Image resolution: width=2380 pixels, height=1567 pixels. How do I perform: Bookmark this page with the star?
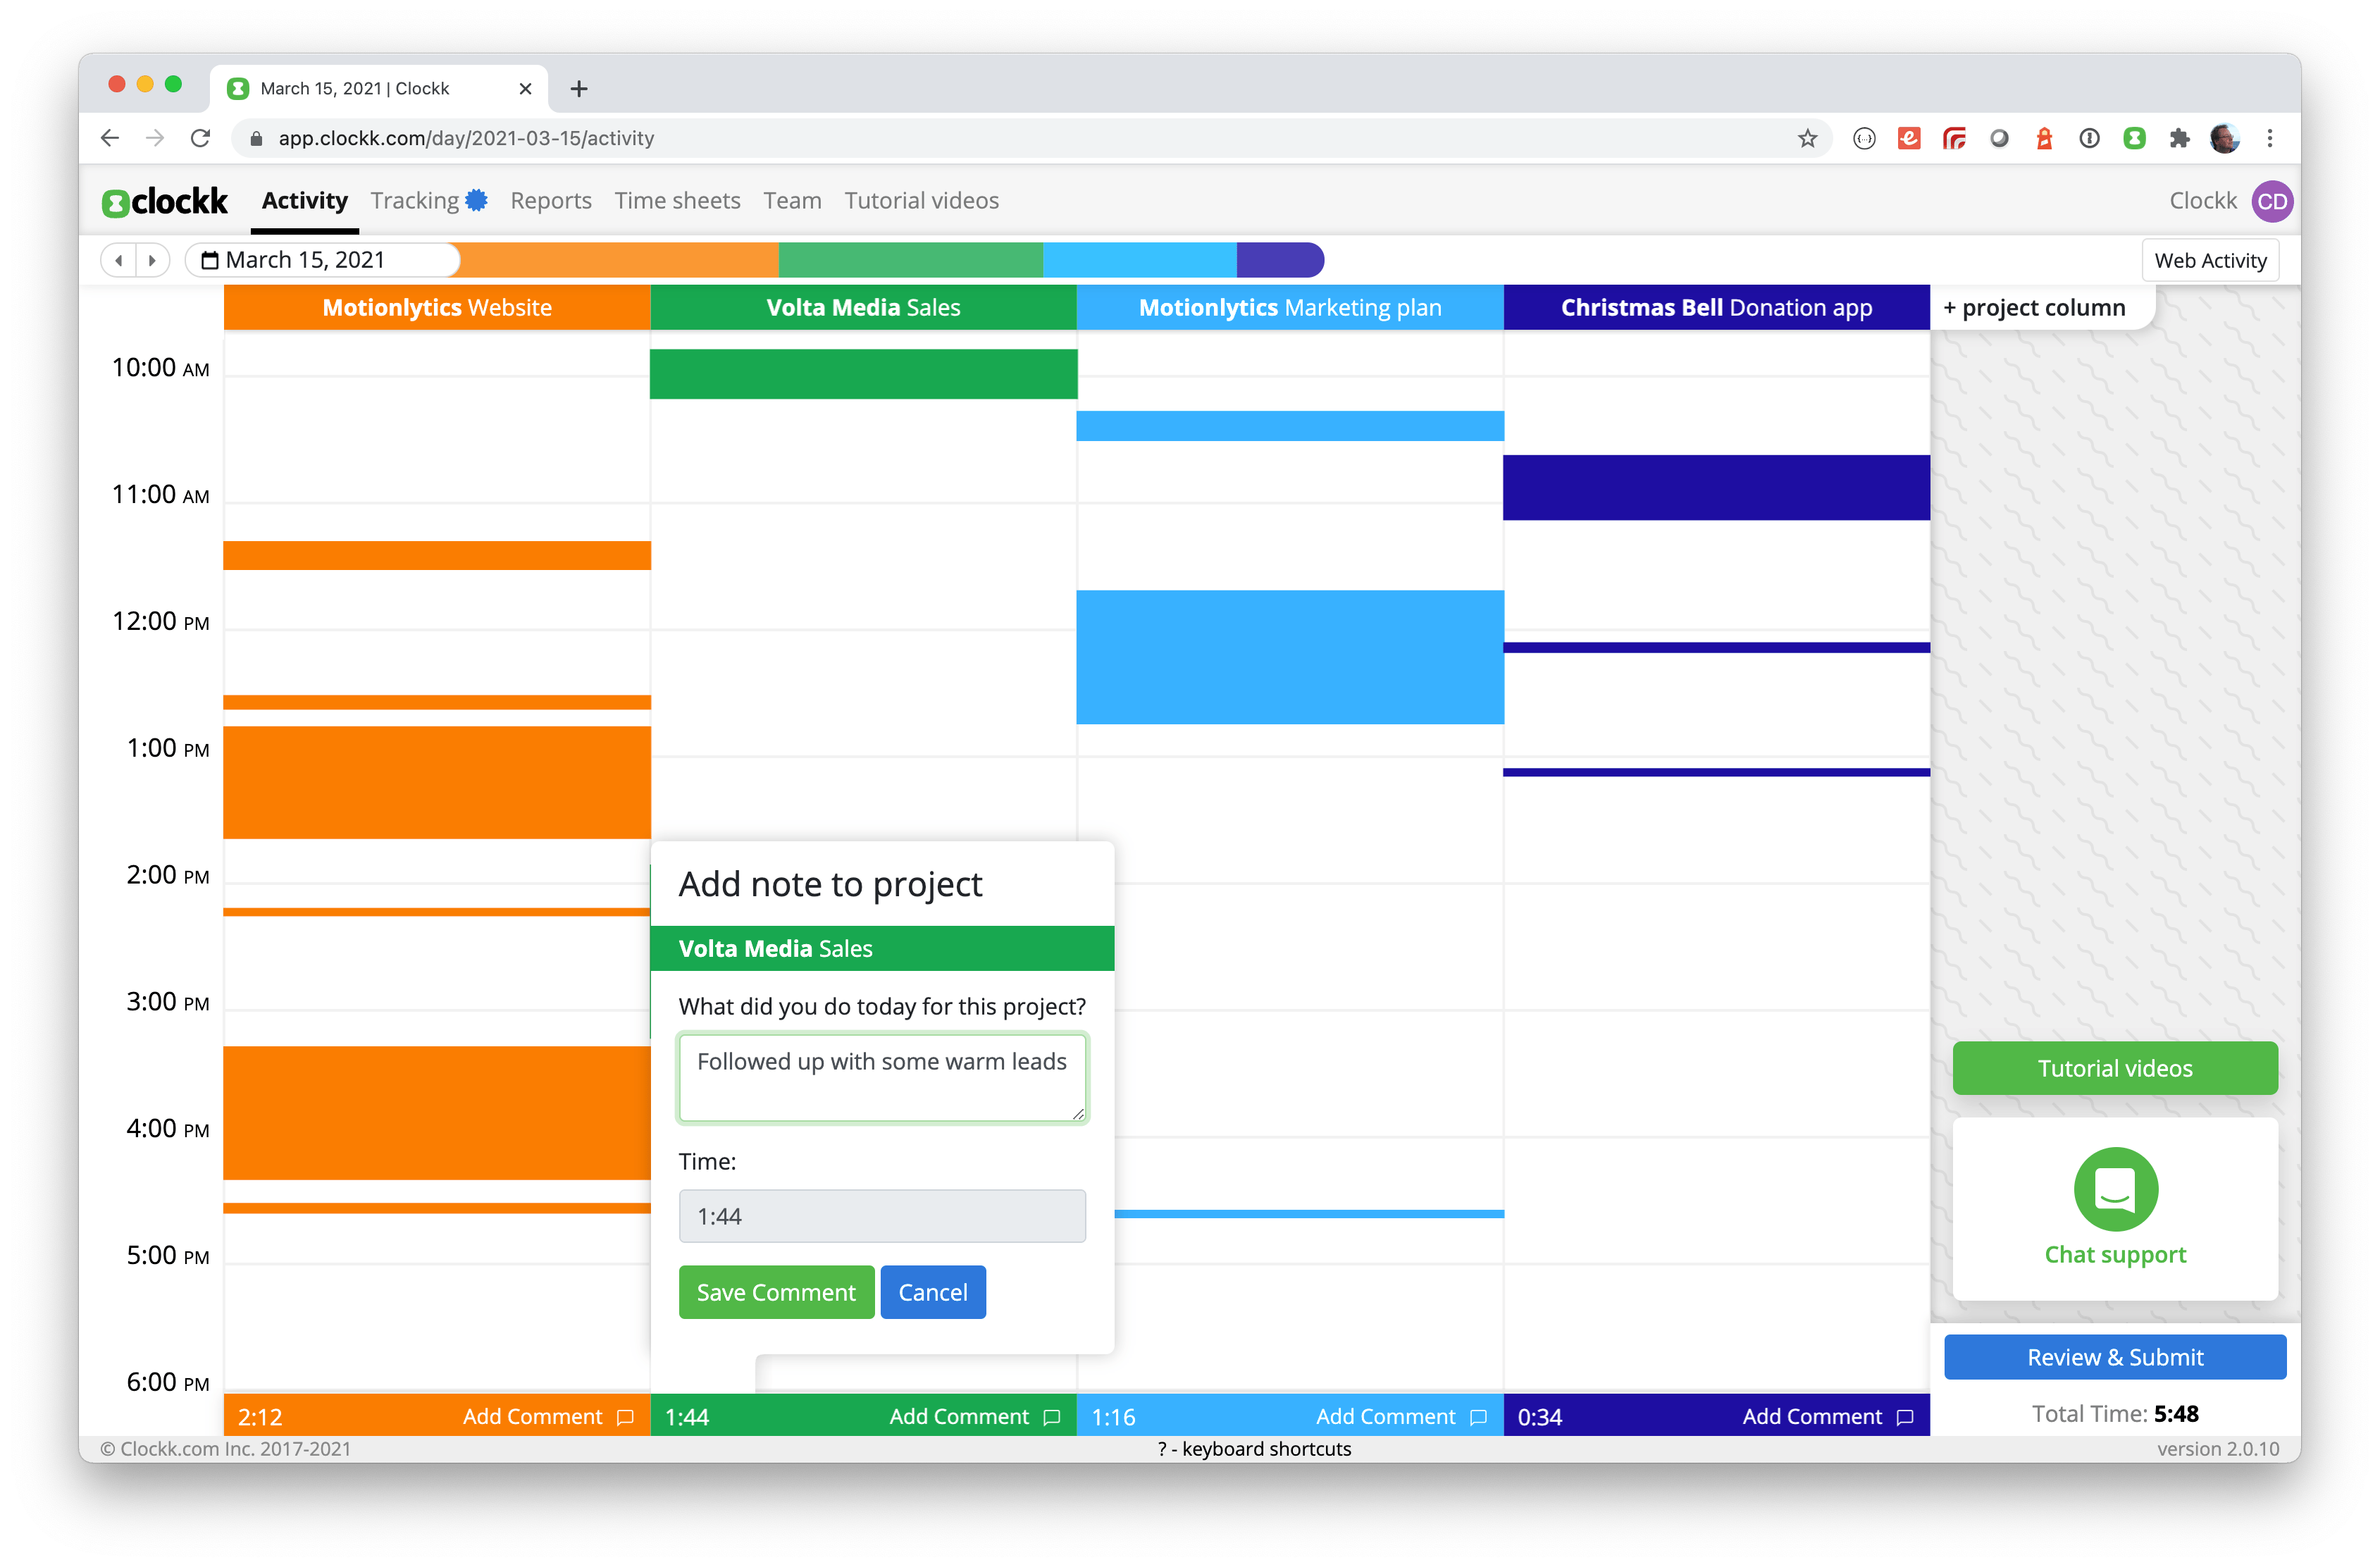pos(1807,138)
